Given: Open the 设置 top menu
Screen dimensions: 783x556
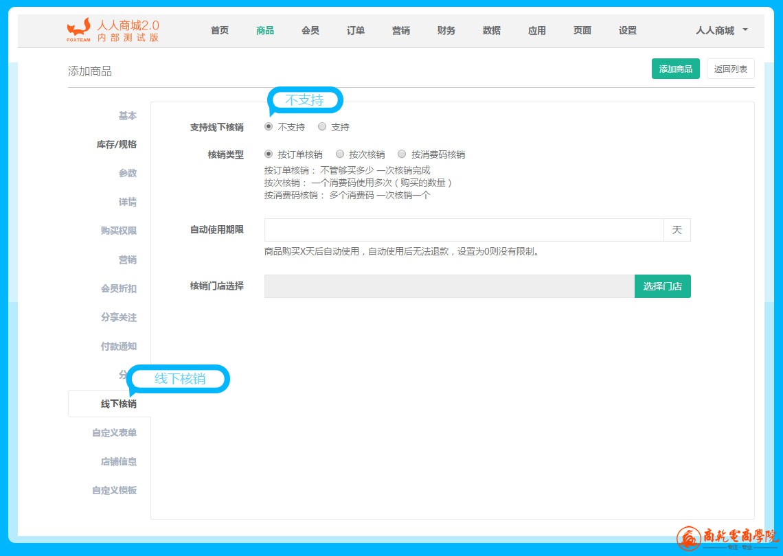Looking at the screenshot, I should pos(628,30).
